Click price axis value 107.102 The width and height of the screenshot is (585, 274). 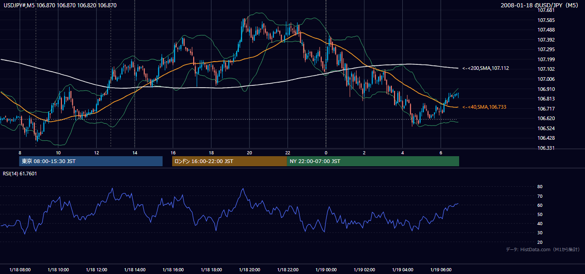coord(547,69)
